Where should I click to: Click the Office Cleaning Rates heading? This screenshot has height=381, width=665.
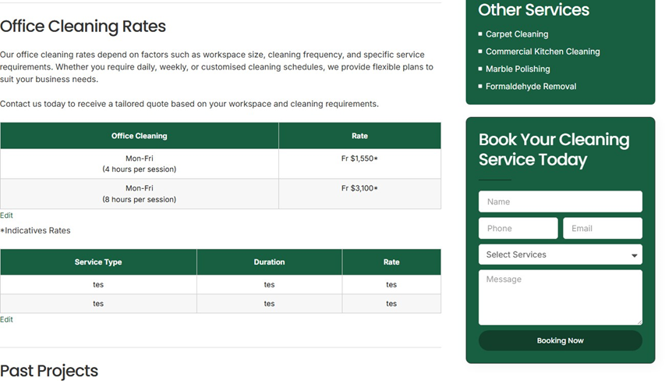point(83,26)
